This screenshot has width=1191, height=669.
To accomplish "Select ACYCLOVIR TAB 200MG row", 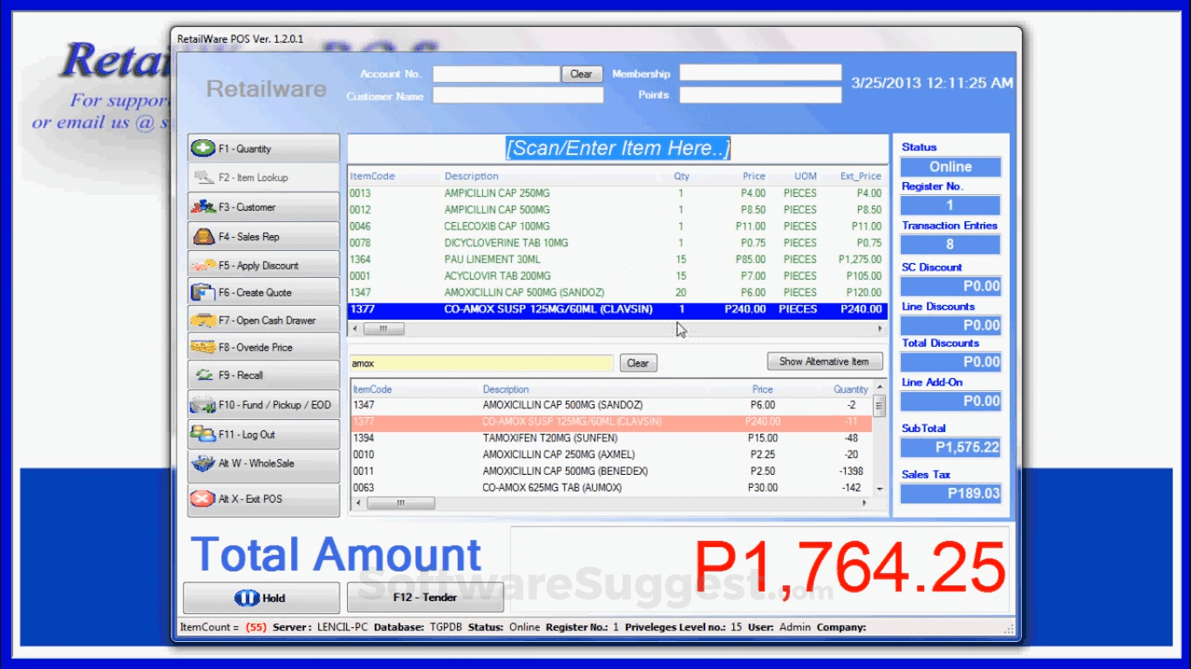I will pyautogui.click(x=617, y=276).
